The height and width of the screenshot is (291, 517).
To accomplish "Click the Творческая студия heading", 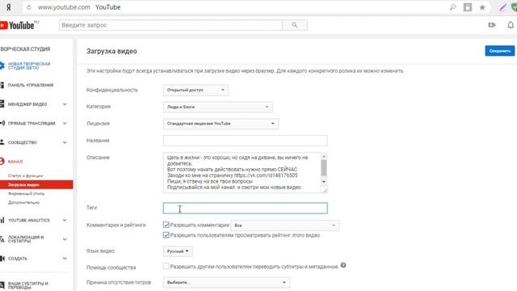I will 25,49.
